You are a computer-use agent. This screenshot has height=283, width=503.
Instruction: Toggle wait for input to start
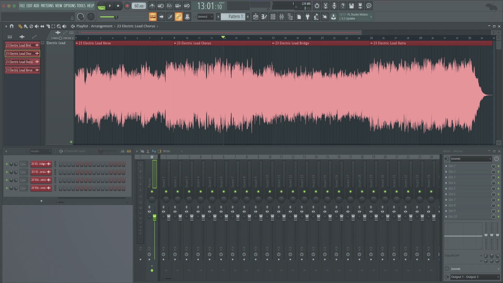click(161, 6)
